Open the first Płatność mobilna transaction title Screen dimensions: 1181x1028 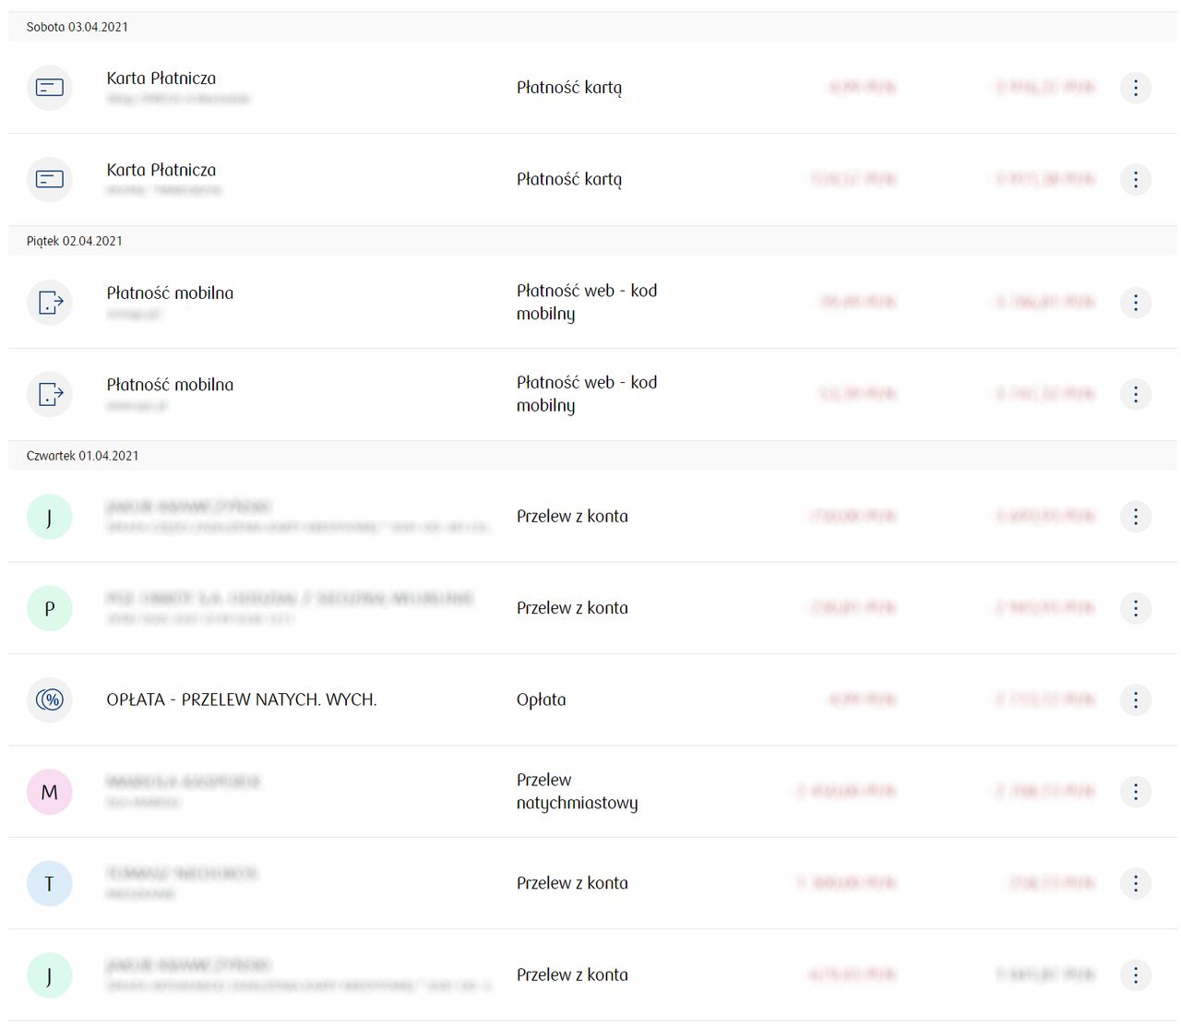[170, 293]
